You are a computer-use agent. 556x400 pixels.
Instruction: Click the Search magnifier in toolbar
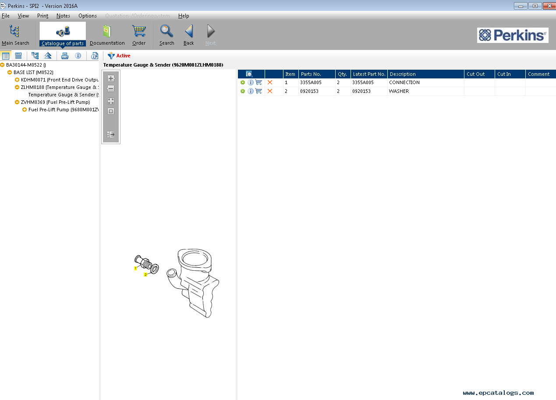166,31
